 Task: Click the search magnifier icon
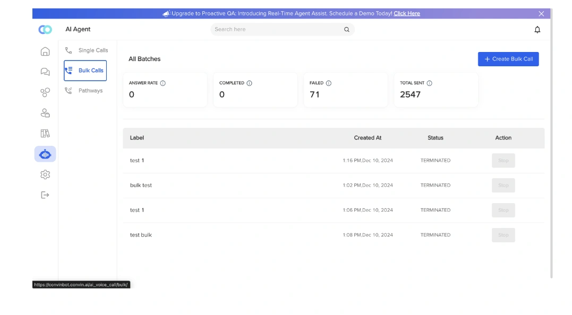click(346, 30)
